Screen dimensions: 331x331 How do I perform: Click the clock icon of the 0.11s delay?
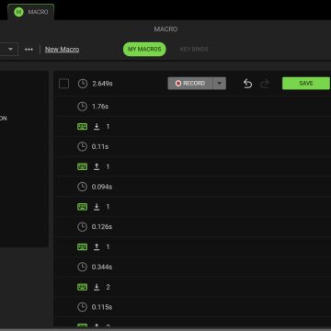point(82,146)
